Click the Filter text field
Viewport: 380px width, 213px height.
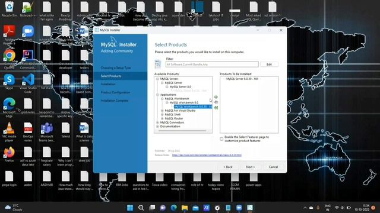click(212, 64)
